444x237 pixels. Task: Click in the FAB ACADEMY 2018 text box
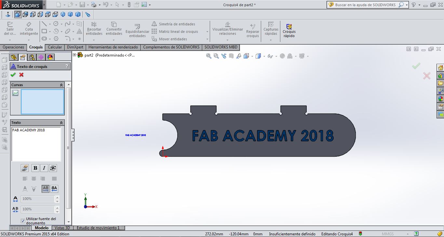point(36,144)
